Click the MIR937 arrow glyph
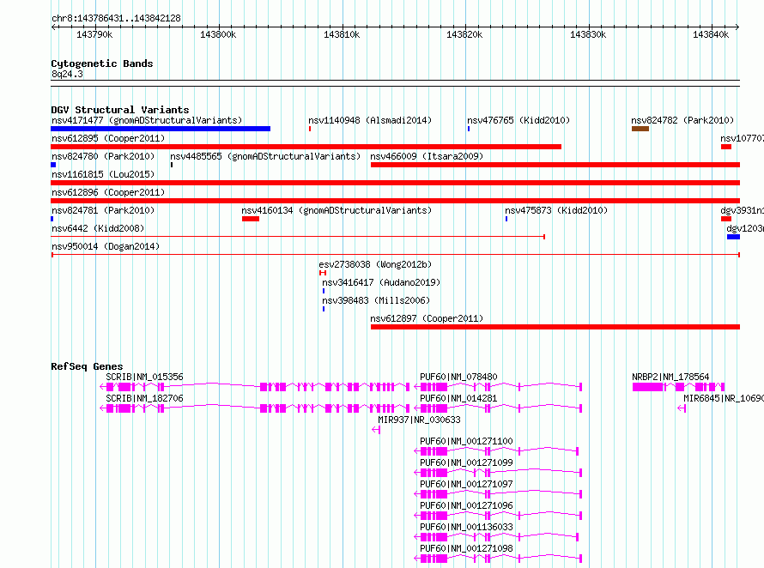Screen dimensions: 764x568 376,430
